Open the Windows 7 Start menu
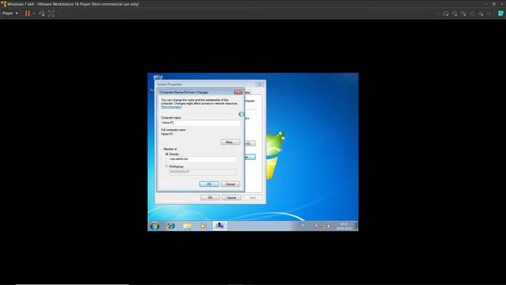This screenshot has width=506, height=285. (x=155, y=226)
